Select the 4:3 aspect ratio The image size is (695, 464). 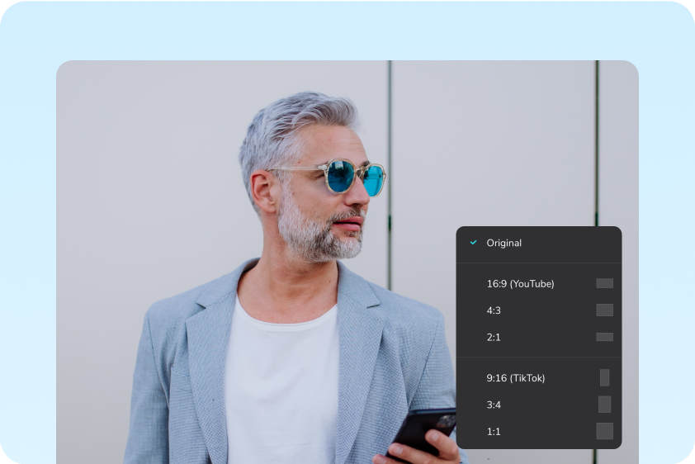[x=538, y=310]
